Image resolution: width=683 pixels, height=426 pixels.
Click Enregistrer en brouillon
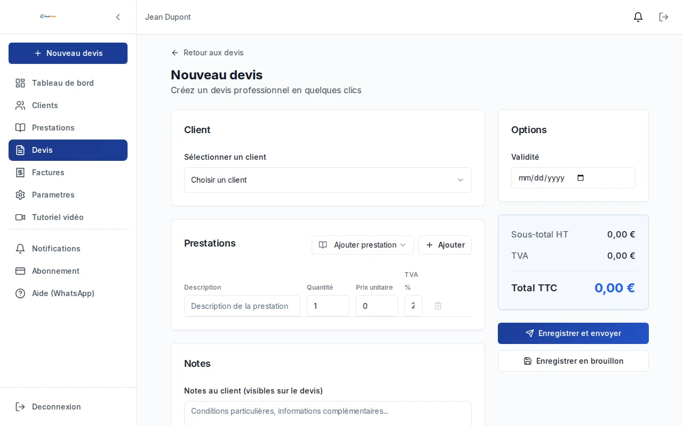click(x=573, y=361)
